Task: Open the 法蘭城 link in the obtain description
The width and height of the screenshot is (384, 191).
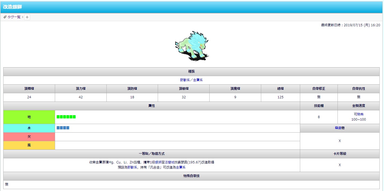Action: click(x=170, y=162)
